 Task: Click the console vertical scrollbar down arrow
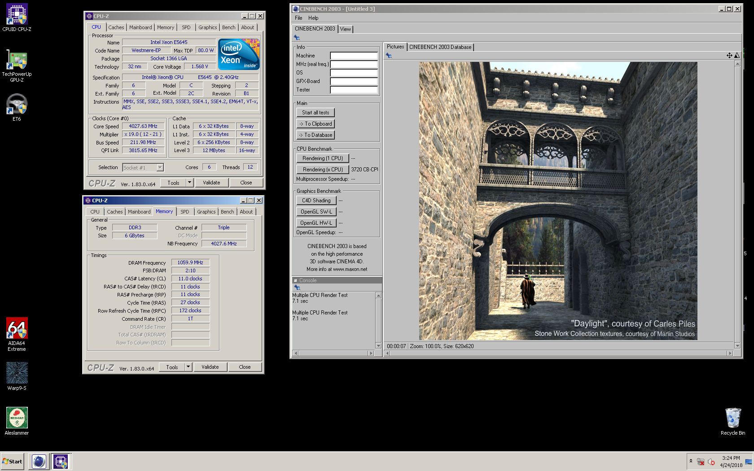coord(378,346)
